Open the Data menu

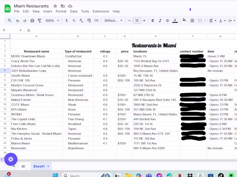click(x=74, y=12)
